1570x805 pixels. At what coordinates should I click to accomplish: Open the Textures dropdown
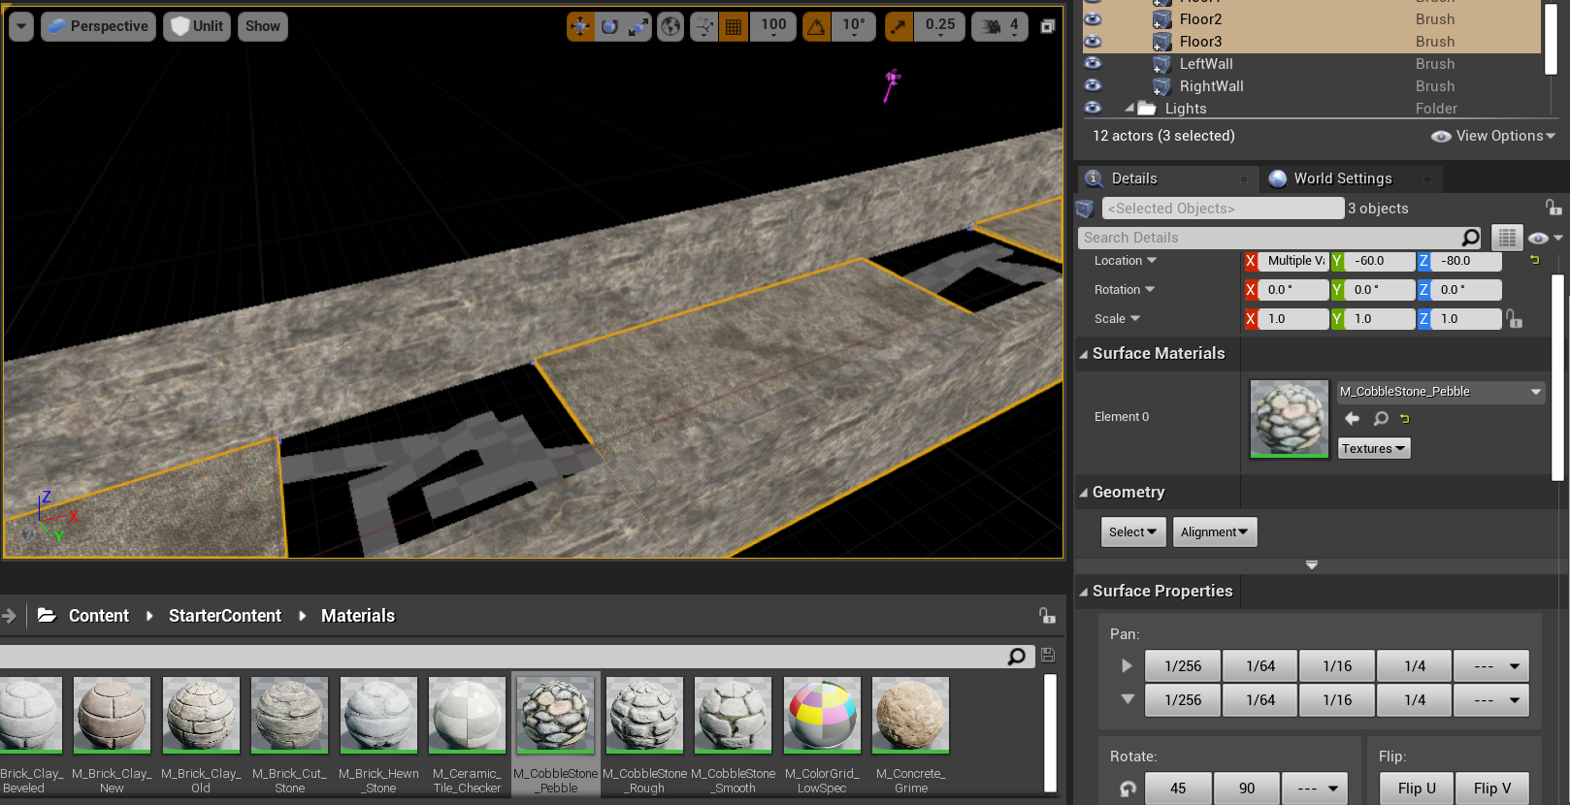pyautogui.click(x=1374, y=448)
